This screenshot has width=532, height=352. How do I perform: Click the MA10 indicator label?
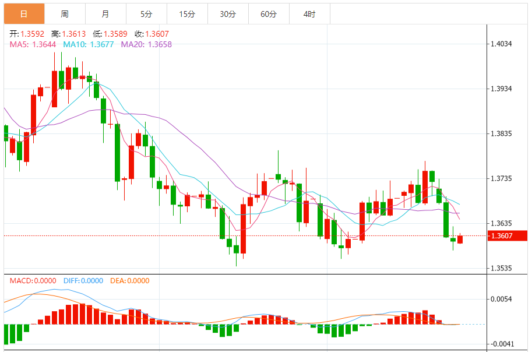click(x=89, y=44)
